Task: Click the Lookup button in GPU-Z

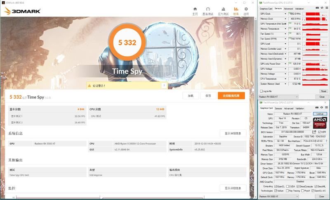Action: (320, 114)
